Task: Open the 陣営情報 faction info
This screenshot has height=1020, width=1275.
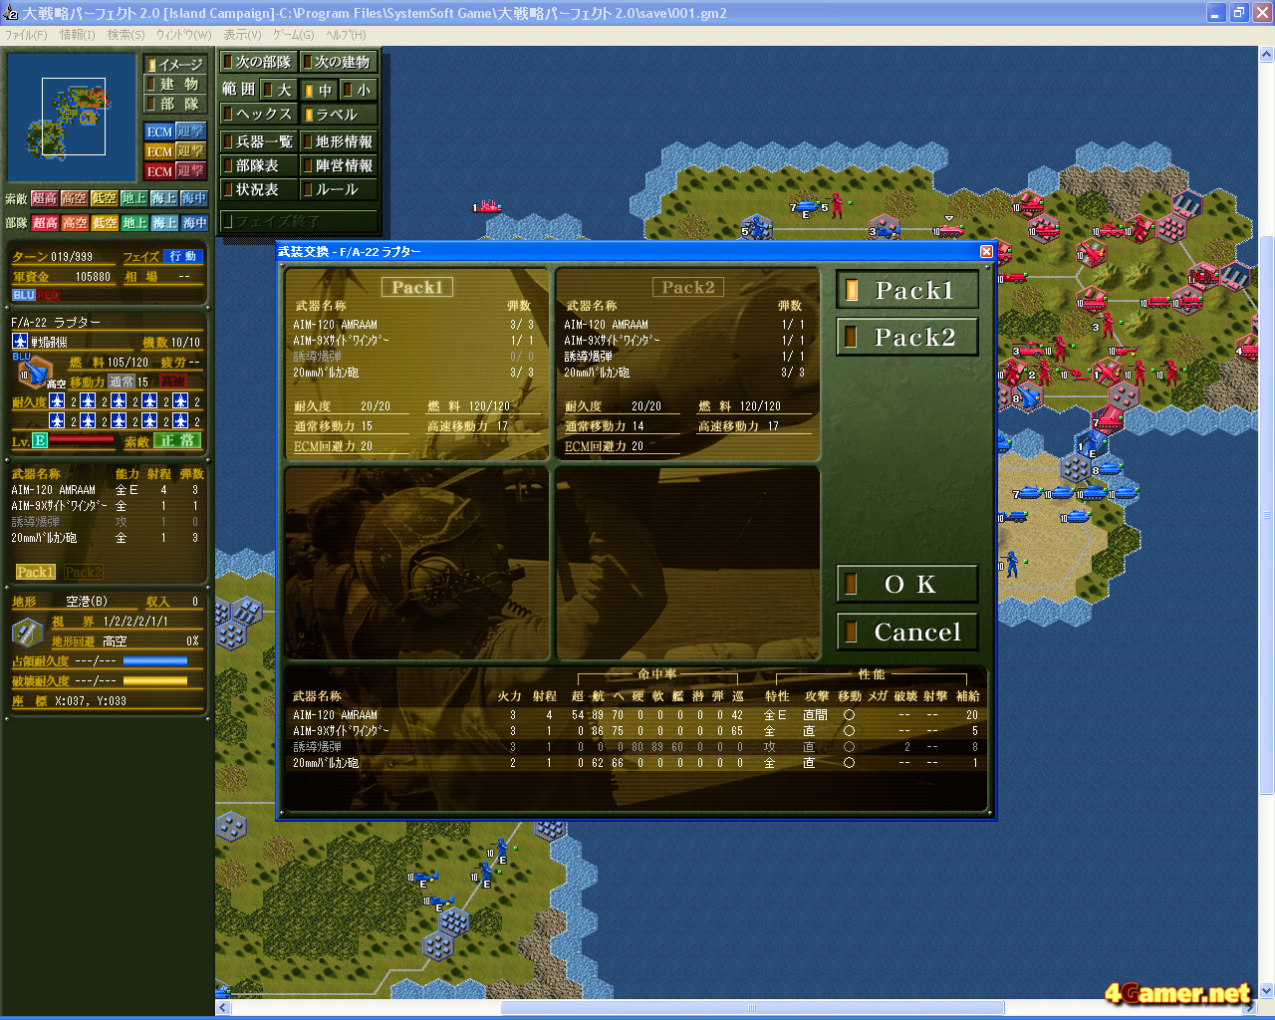Action: (339, 165)
